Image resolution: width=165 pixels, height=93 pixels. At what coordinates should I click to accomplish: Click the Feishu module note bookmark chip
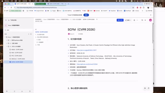click(15, 11)
